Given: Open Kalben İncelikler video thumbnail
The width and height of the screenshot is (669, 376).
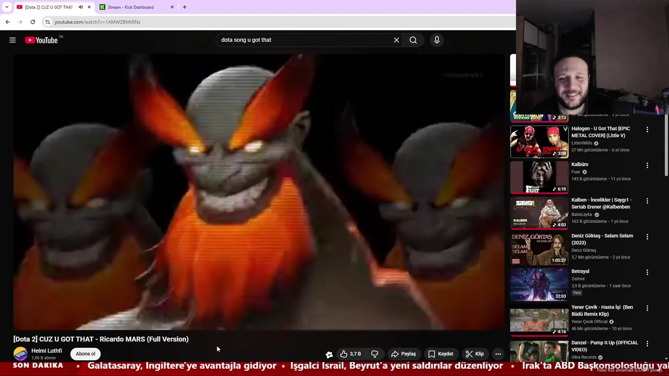Looking at the screenshot, I should point(539,213).
